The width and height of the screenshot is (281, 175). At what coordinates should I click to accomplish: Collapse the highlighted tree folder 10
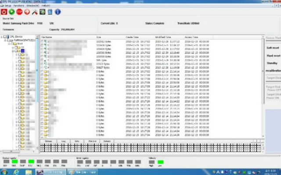pyautogui.click(x=13, y=51)
